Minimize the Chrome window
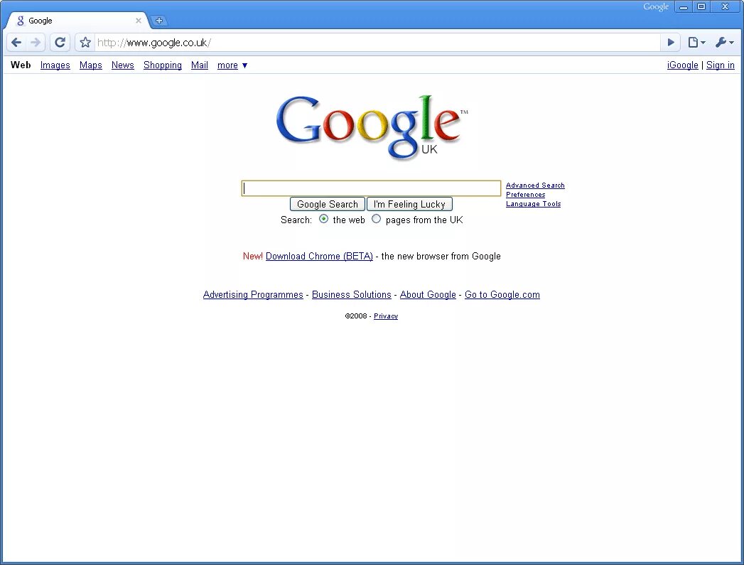The width and height of the screenshot is (744, 565). point(684,6)
